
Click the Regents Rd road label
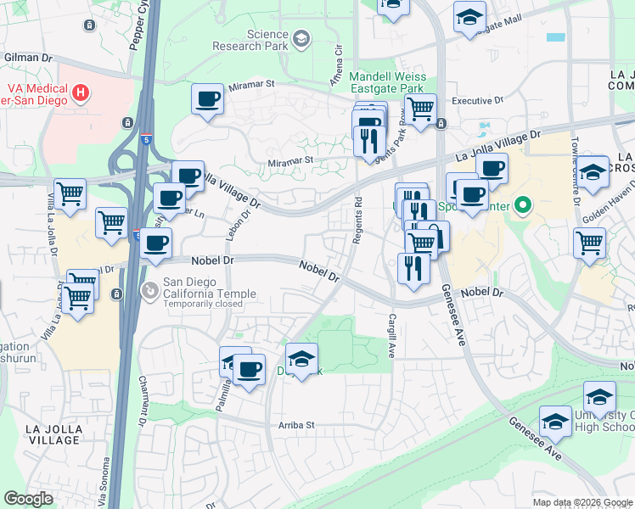[357, 221]
